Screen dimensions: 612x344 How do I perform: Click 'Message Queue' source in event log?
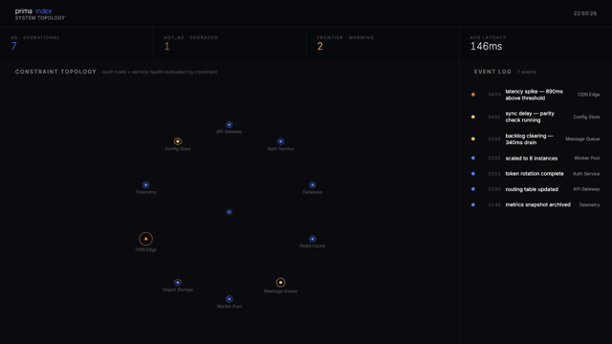pyautogui.click(x=582, y=139)
